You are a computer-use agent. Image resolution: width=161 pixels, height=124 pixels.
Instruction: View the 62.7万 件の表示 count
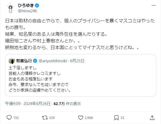[x=67, y=103]
